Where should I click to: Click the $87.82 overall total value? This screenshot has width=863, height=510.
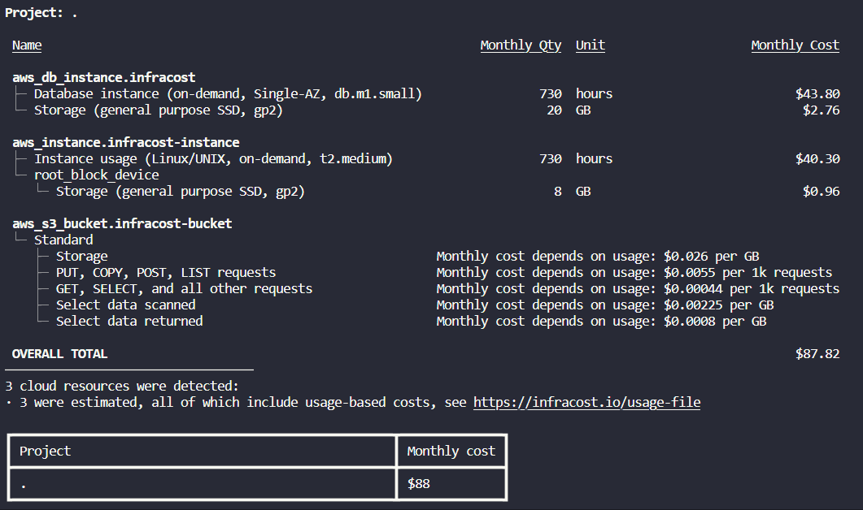(817, 354)
